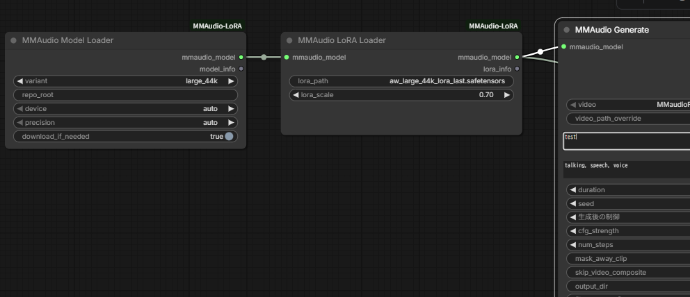This screenshot has height=297, width=690.
Task: Click the negative prompt text box with talking, speech, voice
Action: pos(626,169)
